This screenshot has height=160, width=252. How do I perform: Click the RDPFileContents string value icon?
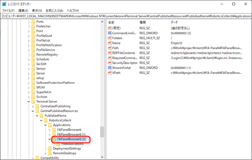point(109,53)
